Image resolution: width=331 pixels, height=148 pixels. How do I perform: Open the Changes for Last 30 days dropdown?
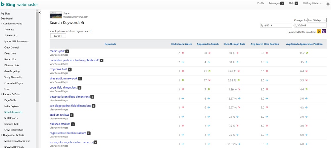317,20
